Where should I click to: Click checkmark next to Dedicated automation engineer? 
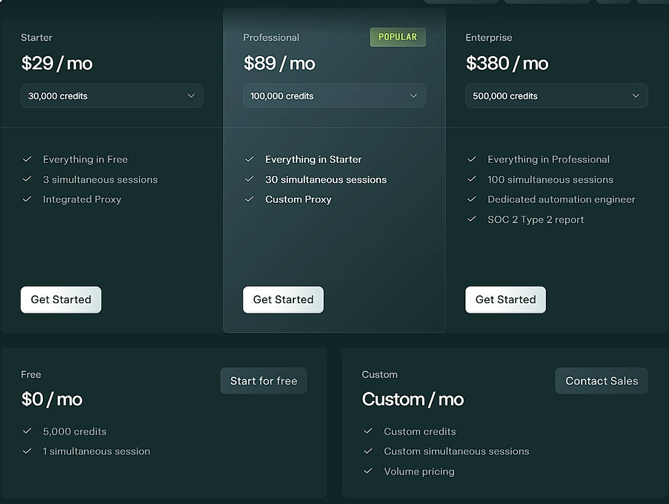pyautogui.click(x=472, y=199)
